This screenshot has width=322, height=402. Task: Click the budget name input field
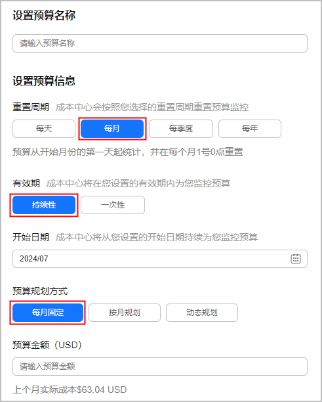tap(160, 43)
